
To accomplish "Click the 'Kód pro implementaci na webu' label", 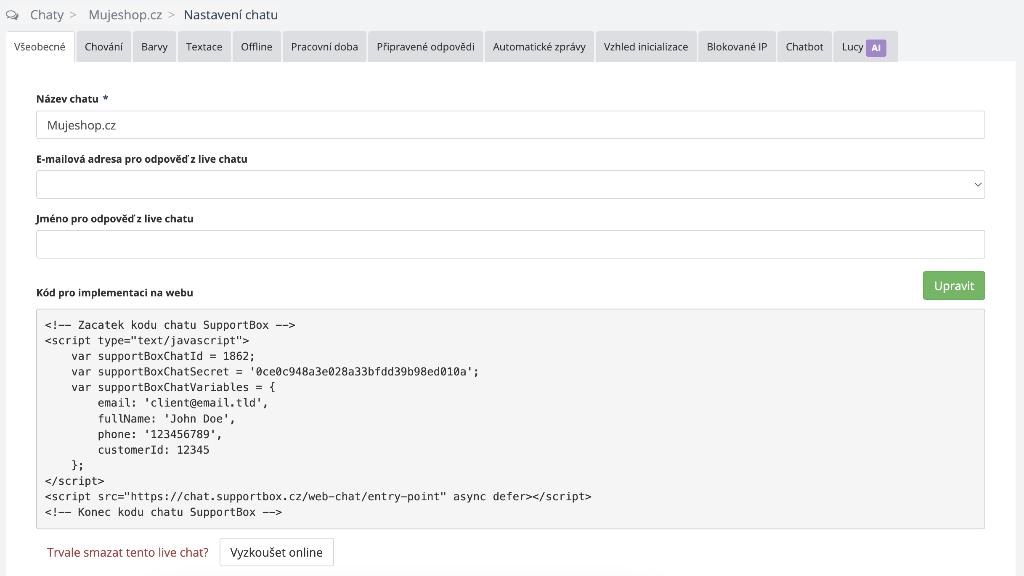I will 115,293.
